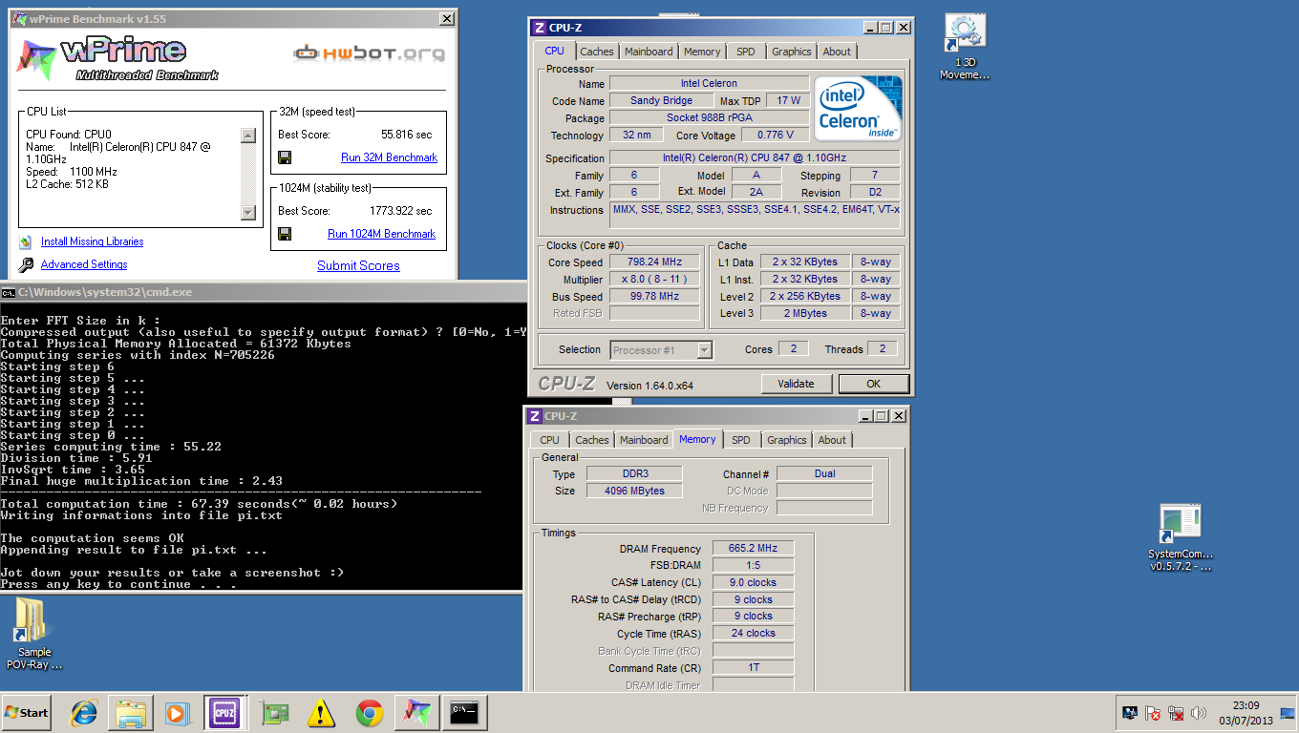This screenshot has height=733, width=1299.
Task: Click the floppy save icon under 32M test
Action: click(285, 157)
